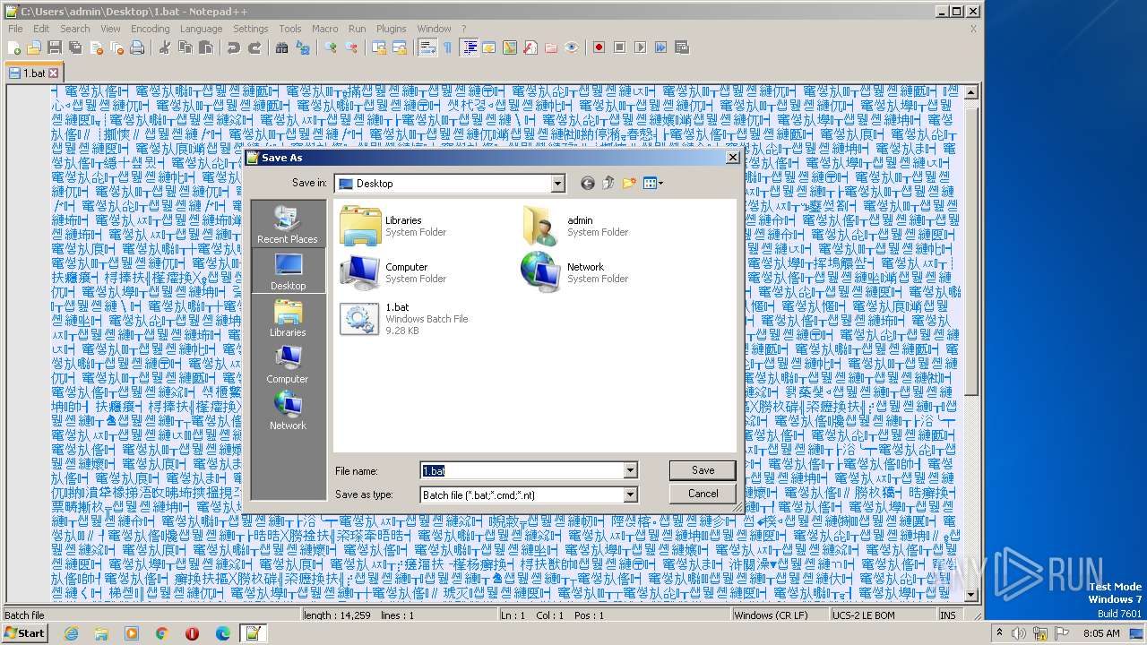The height and width of the screenshot is (645, 1147).
Task: Click Run Macro Multiple Times icon
Action: [x=660, y=47]
